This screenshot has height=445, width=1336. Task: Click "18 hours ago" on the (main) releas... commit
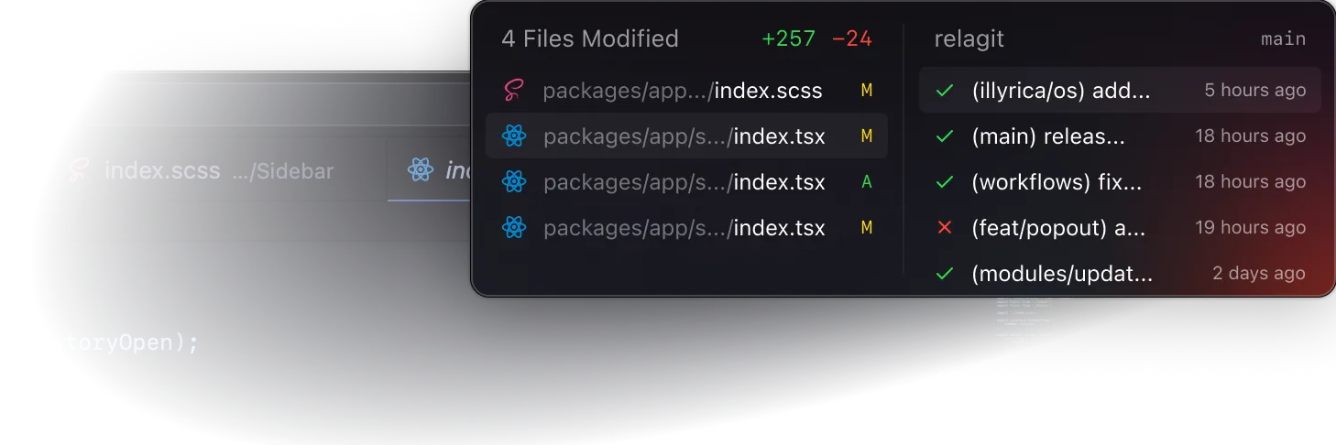(1251, 136)
